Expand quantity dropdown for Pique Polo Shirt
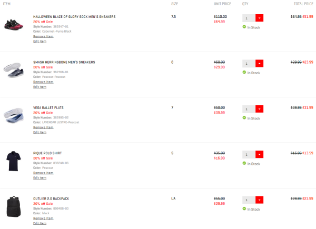 pyautogui.click(x=259, y=154)
